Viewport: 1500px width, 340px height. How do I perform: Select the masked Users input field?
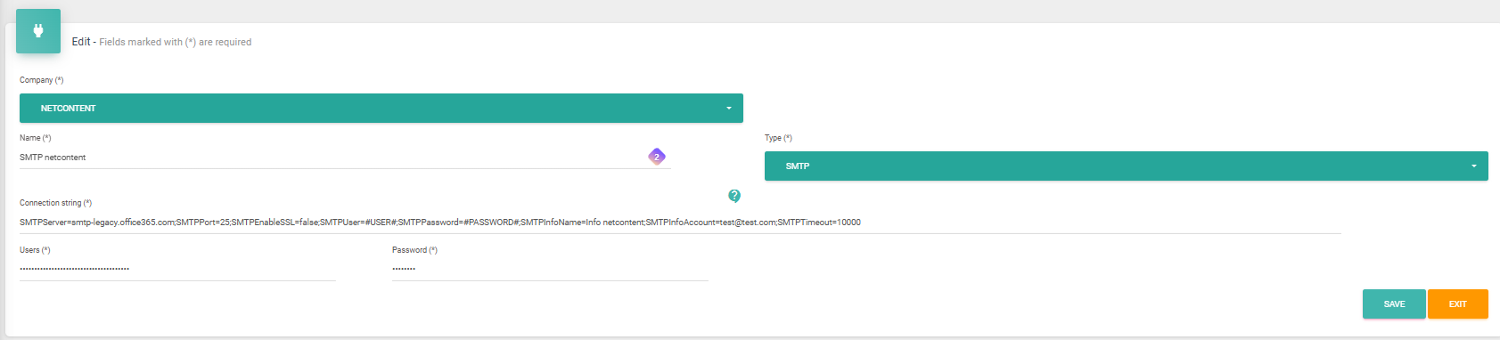[177, 270]
